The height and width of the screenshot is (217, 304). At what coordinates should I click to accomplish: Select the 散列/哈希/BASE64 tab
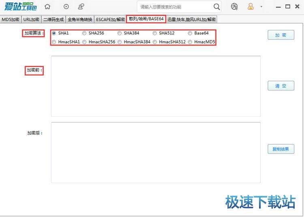point(146,19)
